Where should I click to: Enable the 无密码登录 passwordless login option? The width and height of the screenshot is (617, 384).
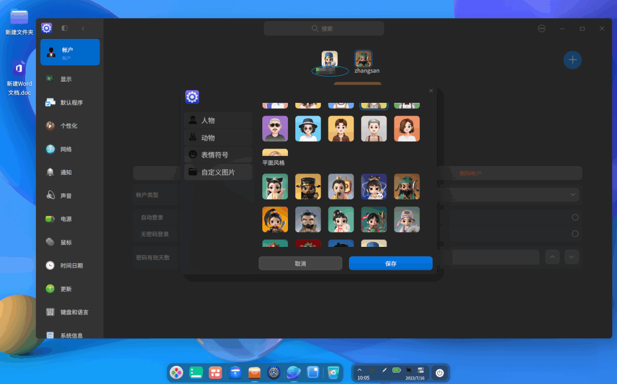(575, 234)
